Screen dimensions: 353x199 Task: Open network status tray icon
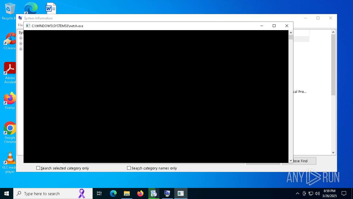click(x=311, y=193)
